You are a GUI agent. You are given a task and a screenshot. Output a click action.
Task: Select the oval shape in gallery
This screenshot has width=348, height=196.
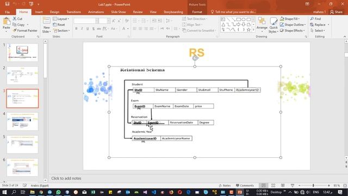point(244,20)
